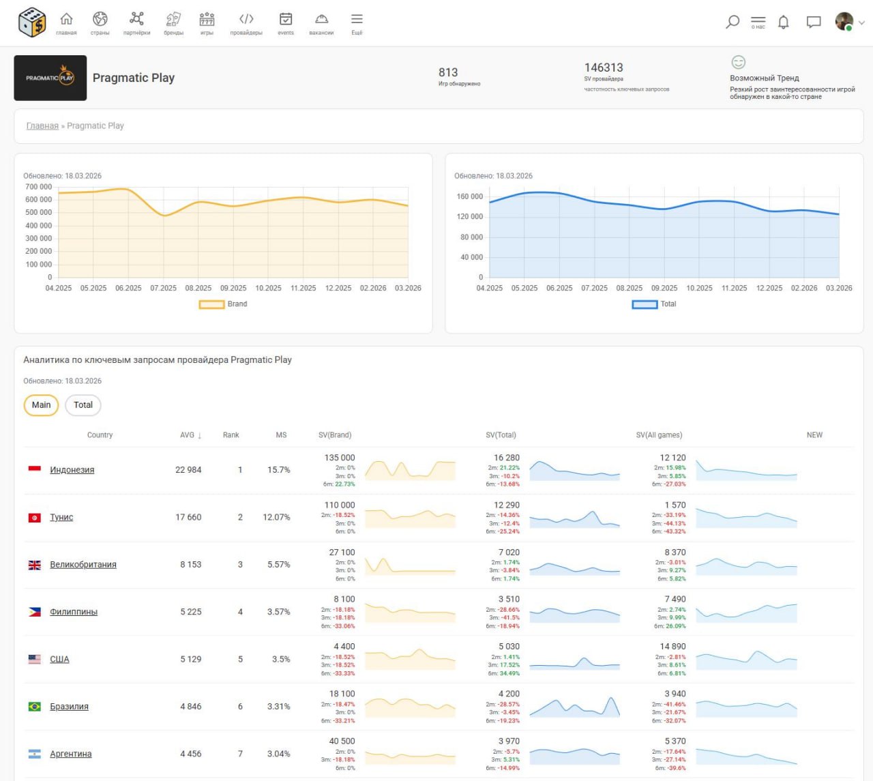Expand the Ещё hamburger menu
The width and height of the screenshot is (873, 781).
[357, 20]
